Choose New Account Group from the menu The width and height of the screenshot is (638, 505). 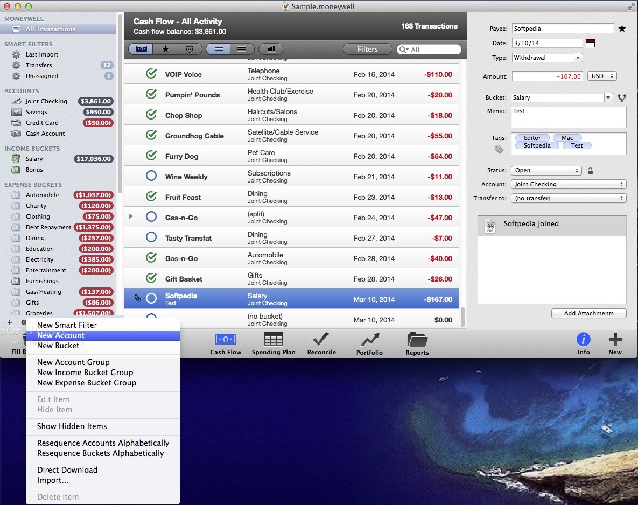pyautogui.click(x=73, y=362)
